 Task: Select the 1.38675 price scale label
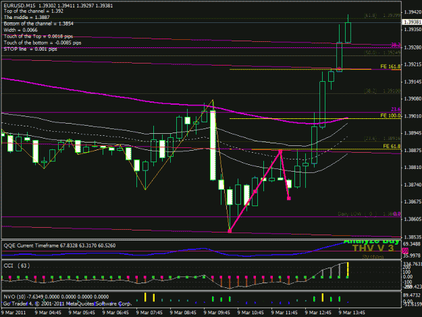[413, 201]
